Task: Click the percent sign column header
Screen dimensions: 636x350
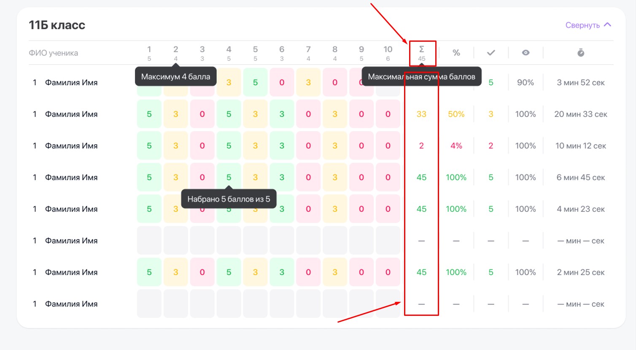Action: pyautogui.click(x=456, y=53)
